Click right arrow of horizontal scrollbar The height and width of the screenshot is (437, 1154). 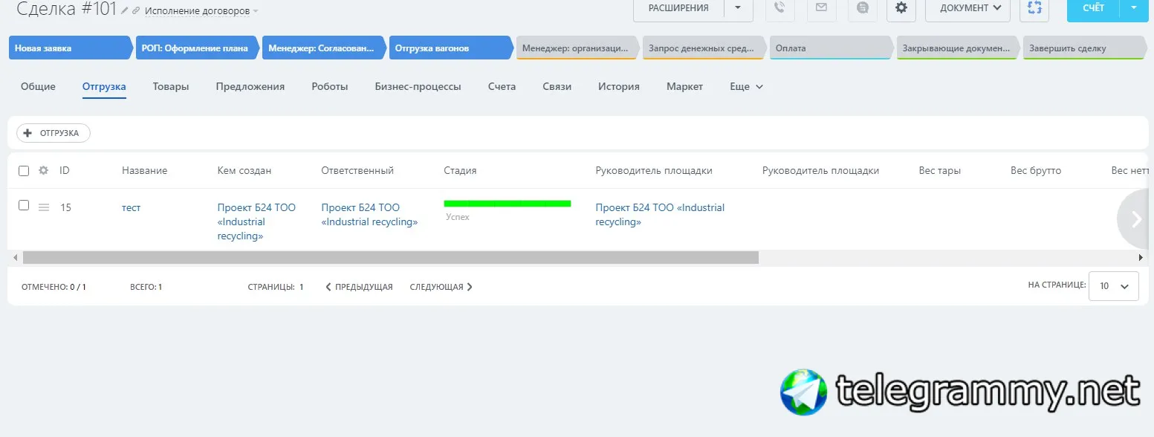1141,257
